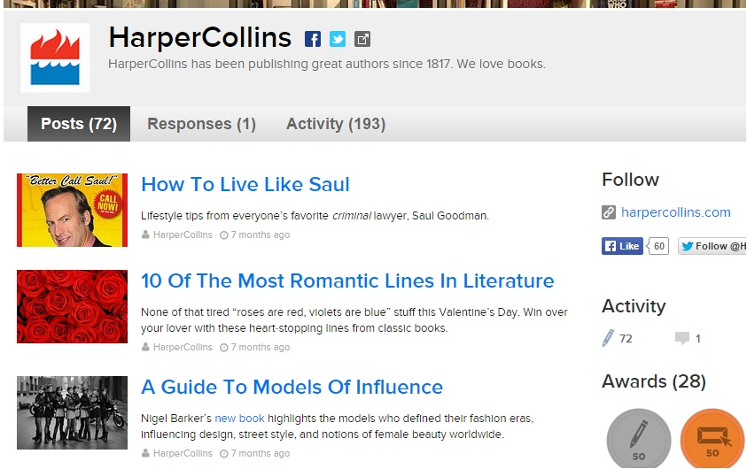Switch to the Responses (1) tab
The height and width of the screenshot is (469, 747).
(x=201, y=124)
